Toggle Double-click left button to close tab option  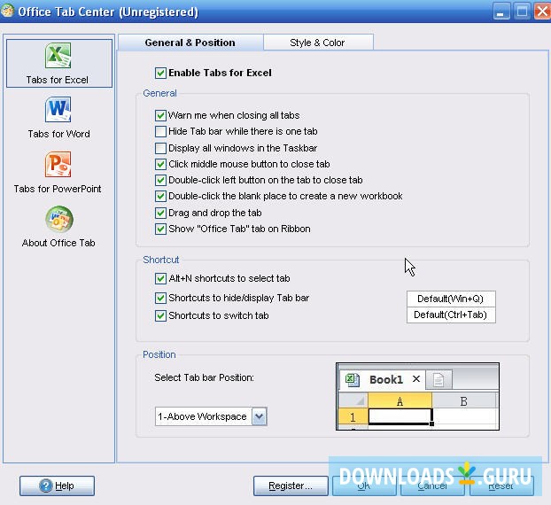point(160,180)
